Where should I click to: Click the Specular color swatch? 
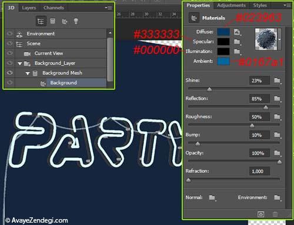[223, 42]
